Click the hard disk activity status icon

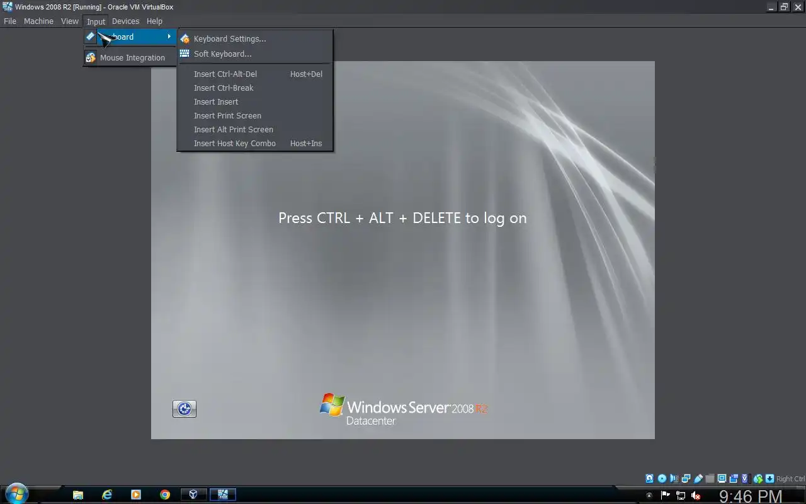coord(650,479)
